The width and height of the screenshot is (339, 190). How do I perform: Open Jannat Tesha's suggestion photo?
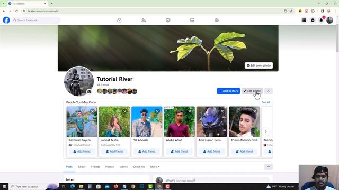point(114,122)
